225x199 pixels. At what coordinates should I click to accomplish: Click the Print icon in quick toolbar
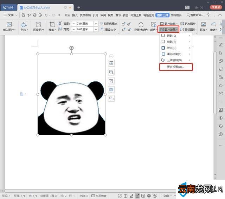point(34,15)
